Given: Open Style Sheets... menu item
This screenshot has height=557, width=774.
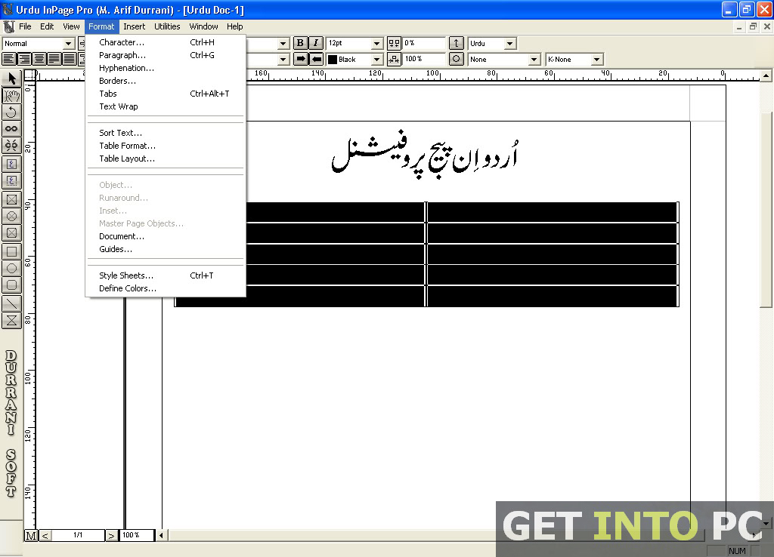Looking at the screenshot, I should [x=166, y=275].
